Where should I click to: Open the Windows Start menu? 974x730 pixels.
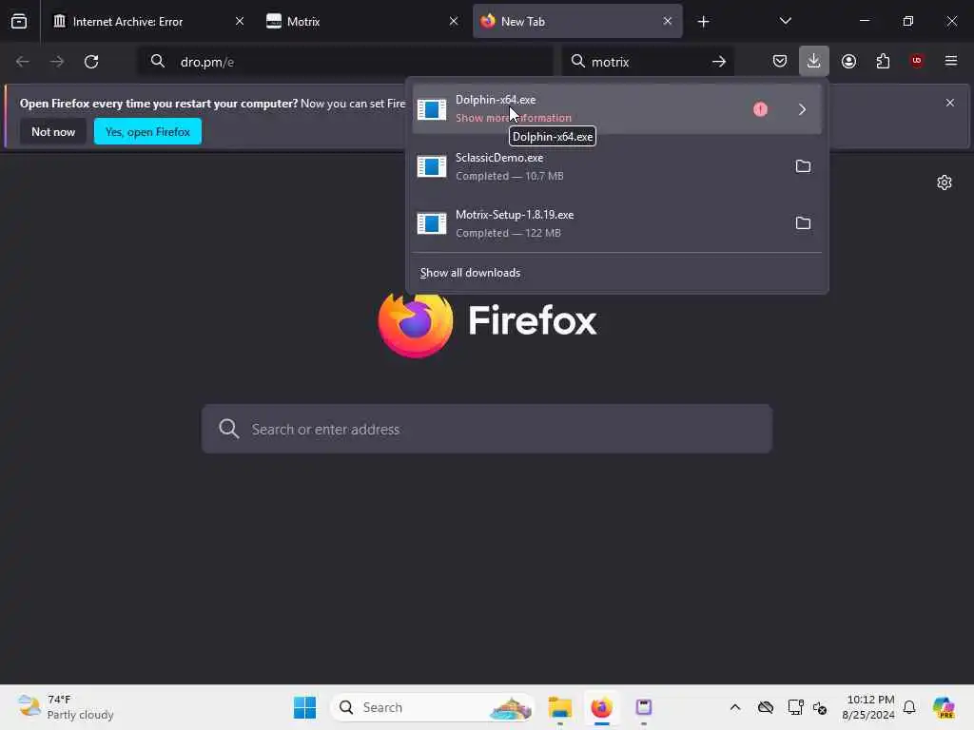(x=304, y=707)
